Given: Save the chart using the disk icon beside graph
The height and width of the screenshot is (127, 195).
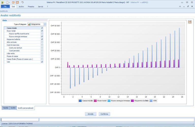Looking at the screenshot, I should (190, 22).
